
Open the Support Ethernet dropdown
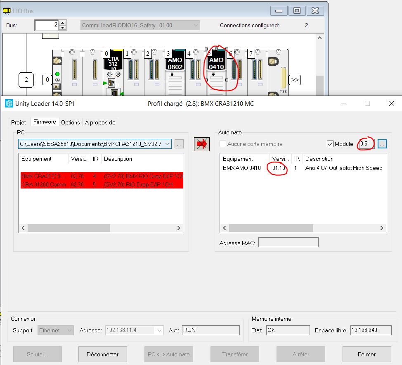pos(69,330)
